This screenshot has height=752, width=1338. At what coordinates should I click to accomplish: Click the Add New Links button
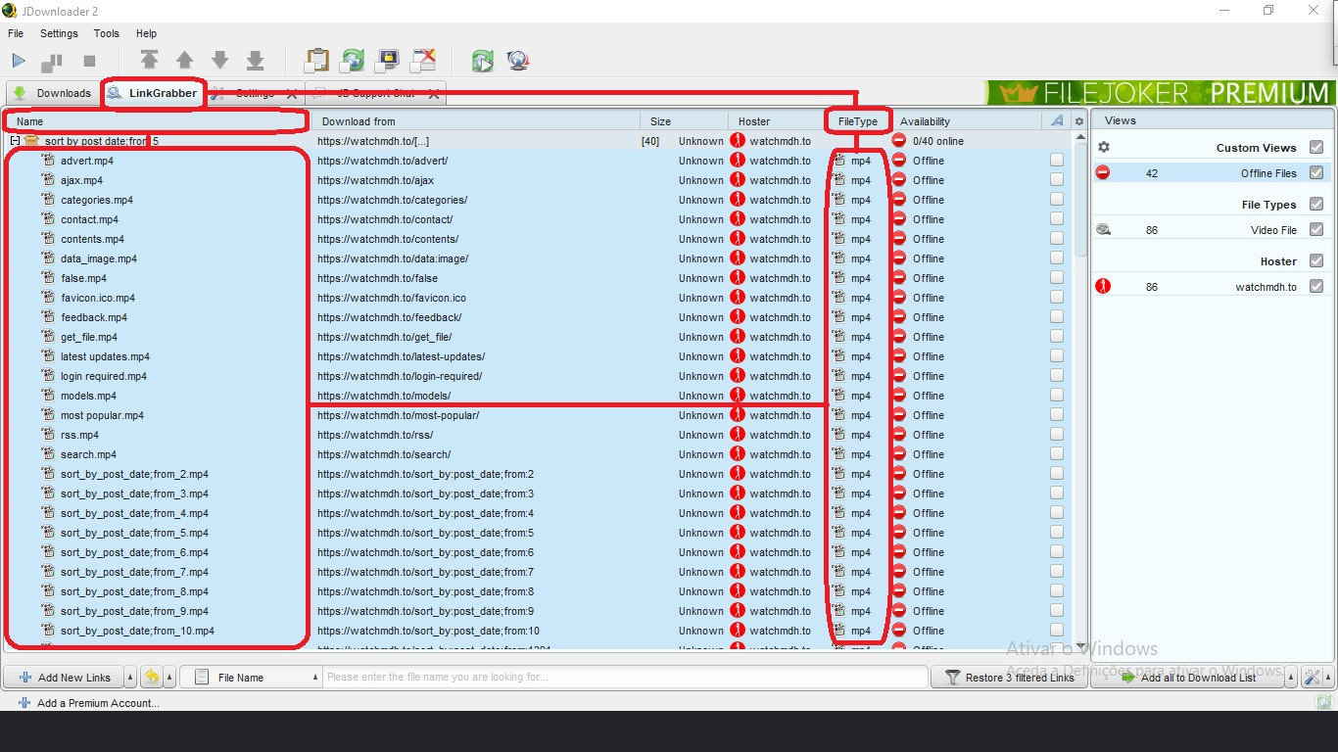64,677
